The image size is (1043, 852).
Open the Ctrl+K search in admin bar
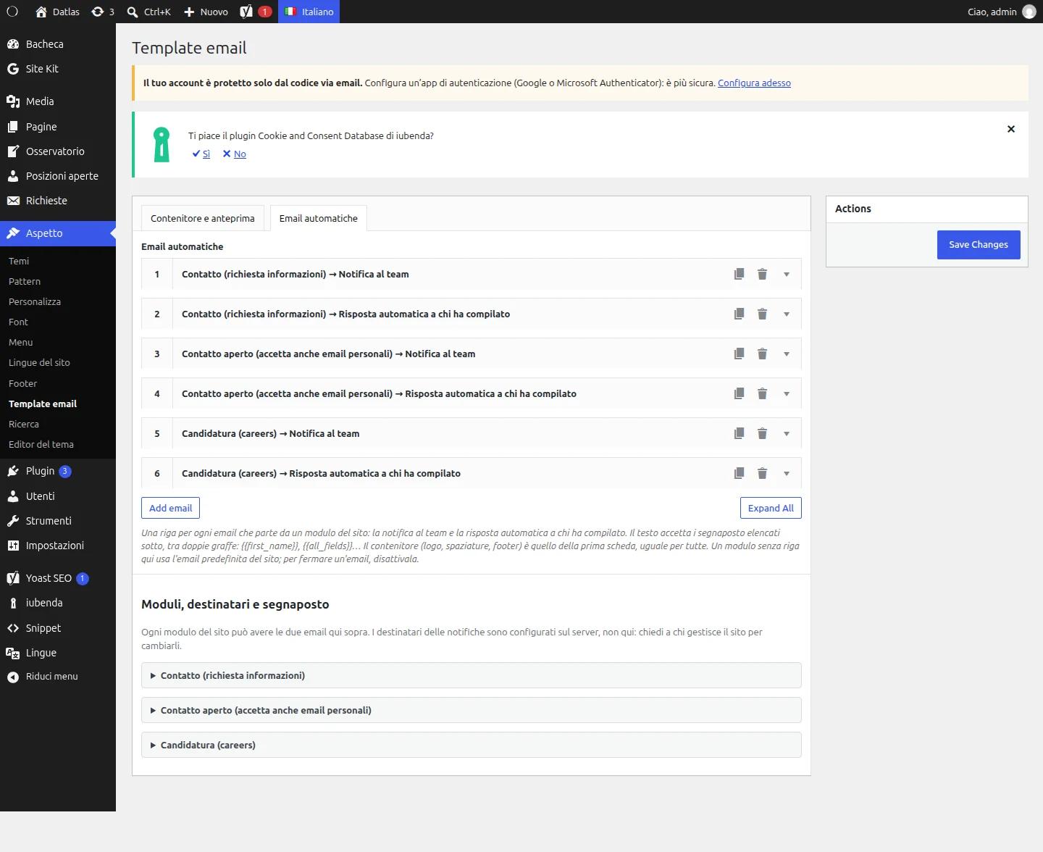[148, 12]
